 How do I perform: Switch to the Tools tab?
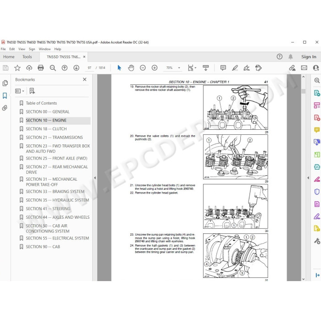(27, 57)
